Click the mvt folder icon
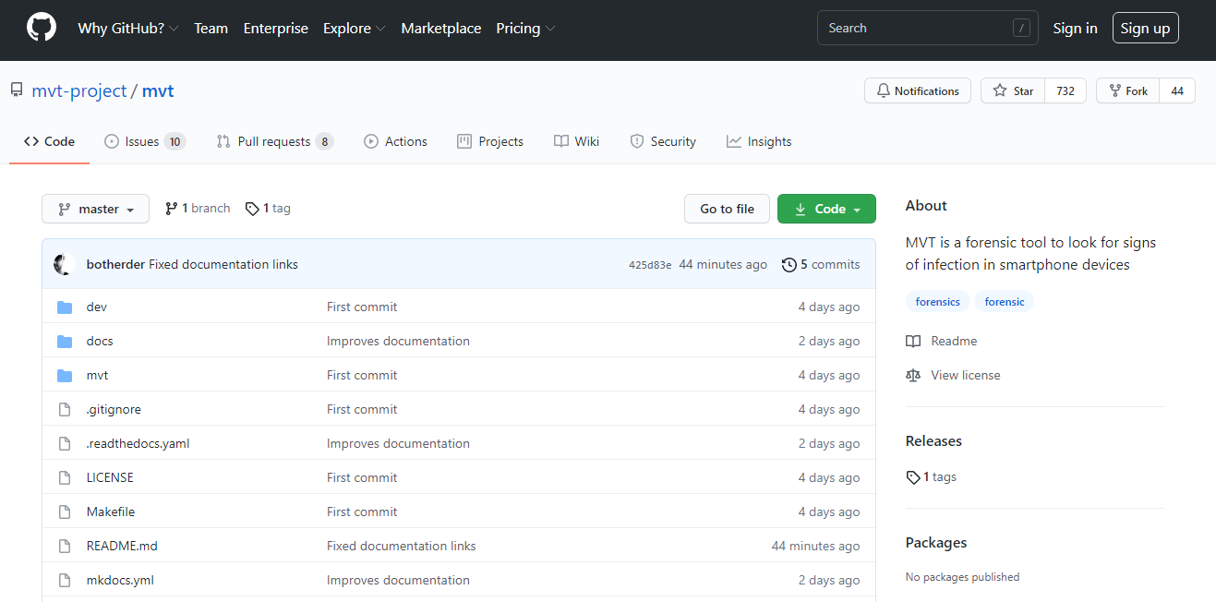This screenshot has width=1216, height=602. (65, 375)
